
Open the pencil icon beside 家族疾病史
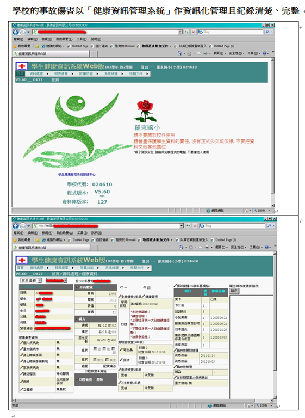[x=22, y=367]
